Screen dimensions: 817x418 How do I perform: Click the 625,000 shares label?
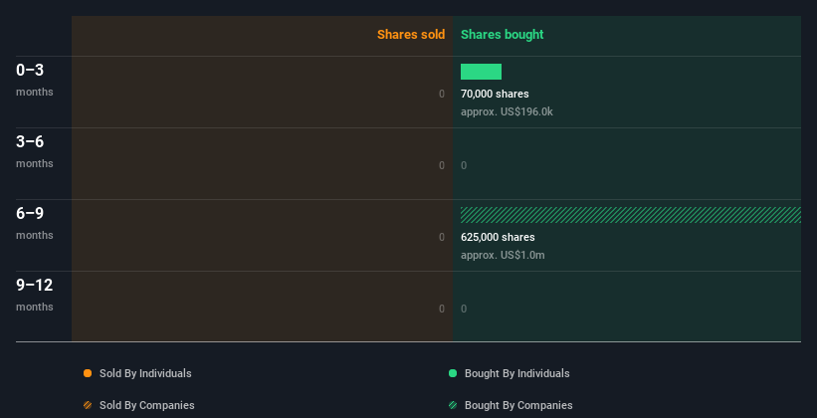click(498, 237)
